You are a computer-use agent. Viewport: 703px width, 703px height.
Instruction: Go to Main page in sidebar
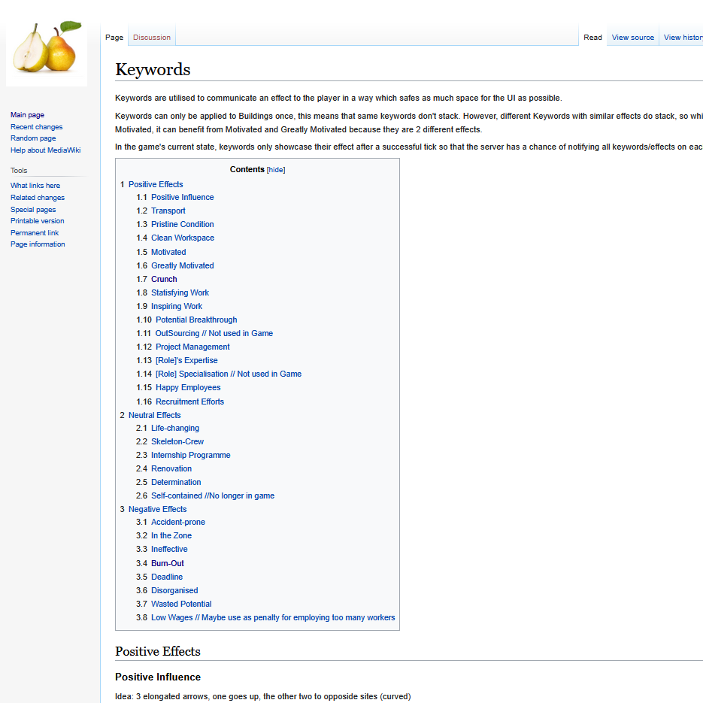[27, 115]
